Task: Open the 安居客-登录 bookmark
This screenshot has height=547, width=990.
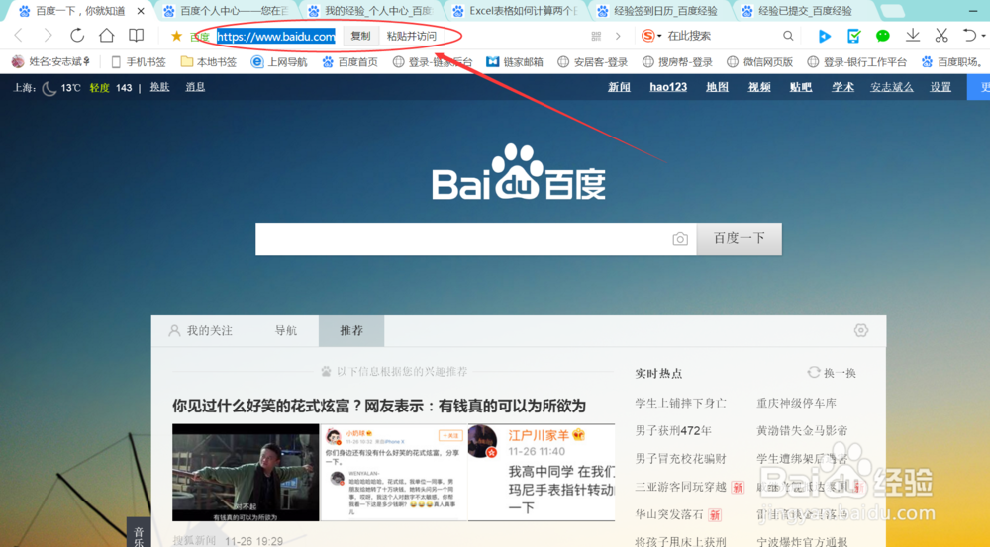Action: click(593, 62)
